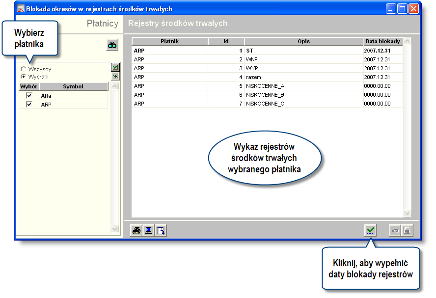Select the NISKOCENNE_A register row

[267, 86]
